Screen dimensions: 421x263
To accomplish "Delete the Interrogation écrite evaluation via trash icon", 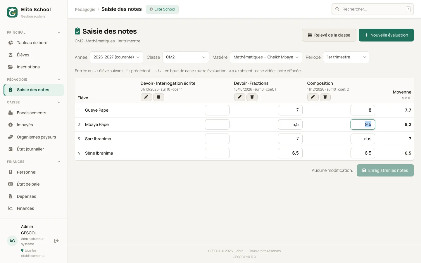I will 158,97.
